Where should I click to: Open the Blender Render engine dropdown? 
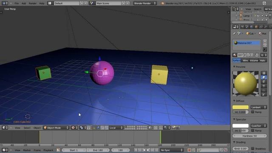point(145,3)
